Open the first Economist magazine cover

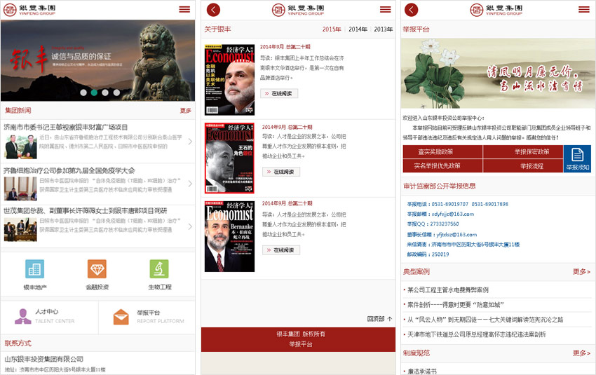point(229,80)
